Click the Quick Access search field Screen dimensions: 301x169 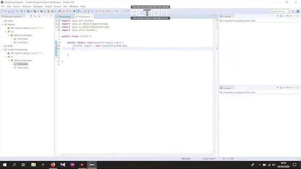click(279, 11)
